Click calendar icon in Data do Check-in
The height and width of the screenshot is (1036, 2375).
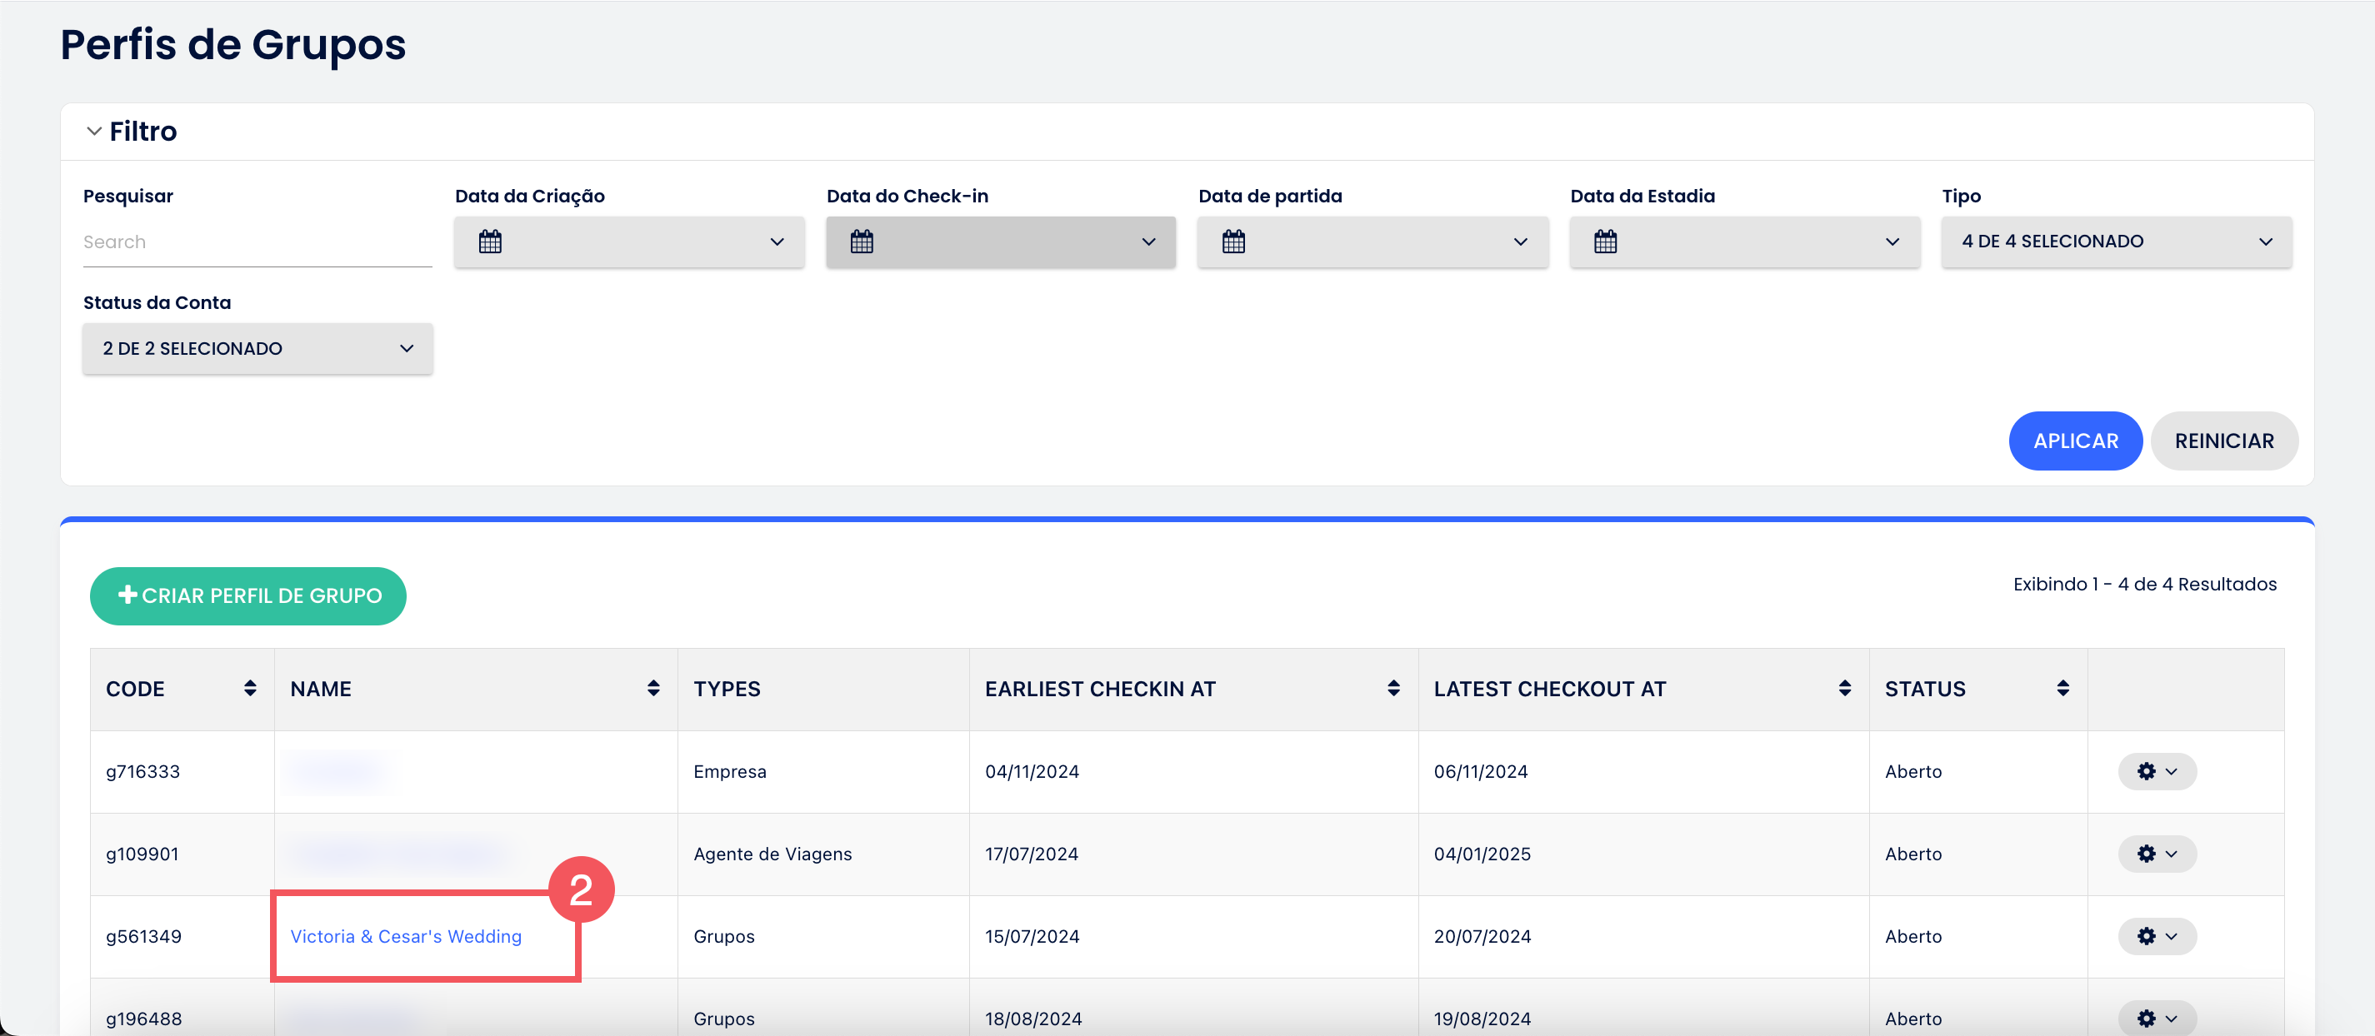tap(861, 242)
